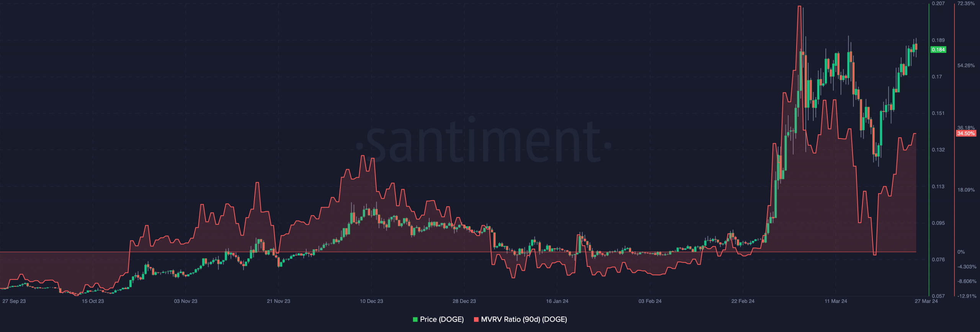Click the 18.09% MVRV axis label
The width and height of the screenshot is (980, 332).
[966, 190]
